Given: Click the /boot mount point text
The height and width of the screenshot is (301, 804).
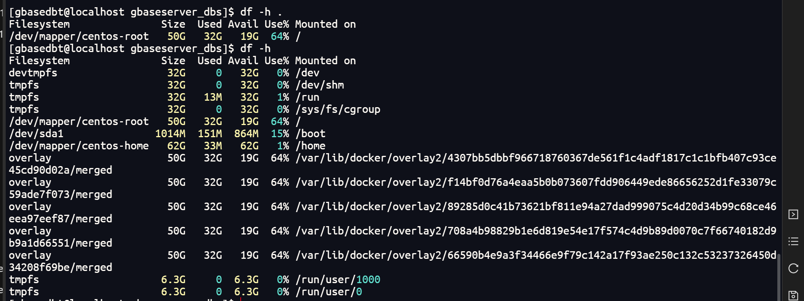Looking at the screenshot, I should (310, 134).
